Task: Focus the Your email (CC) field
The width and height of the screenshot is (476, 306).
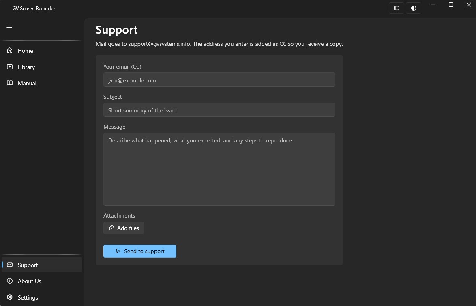Action: [219, 80]
